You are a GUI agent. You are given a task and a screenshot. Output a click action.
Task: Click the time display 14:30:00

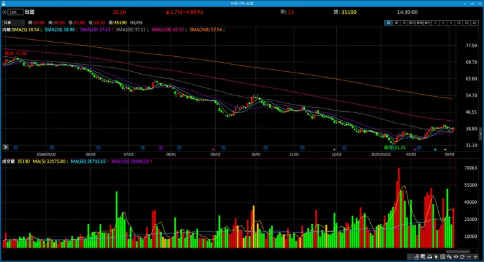click(407, 12)
